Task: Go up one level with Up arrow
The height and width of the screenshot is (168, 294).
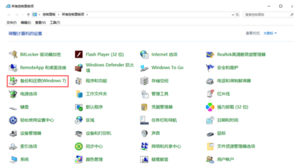Action: pyautogui.click(x=28, y=15)
